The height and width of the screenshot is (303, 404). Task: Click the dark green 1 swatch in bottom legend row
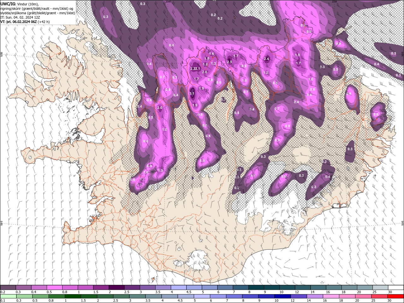point(73,296)
